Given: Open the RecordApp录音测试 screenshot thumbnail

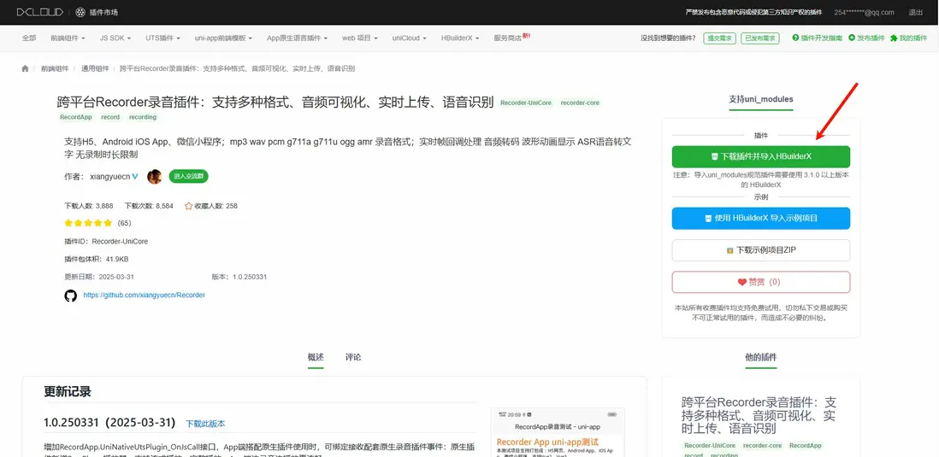Looking at the screenshot, I should click(558, 432).
